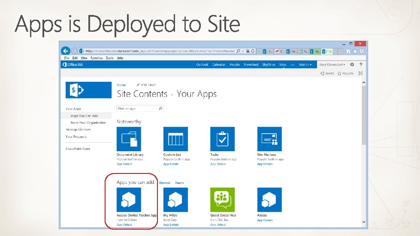Select the Site Mailbox app tile
Image resolution: width=420 pixels, height=236 pixels.
[269, 139]
